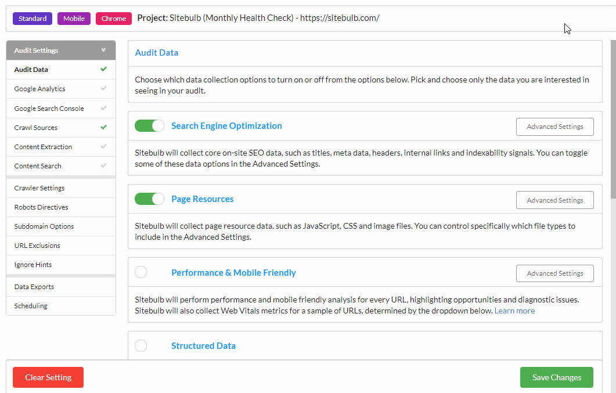Click the checkmark beside Content Search
The width and height of the screenshot is (616, 393).
point(103,165)
